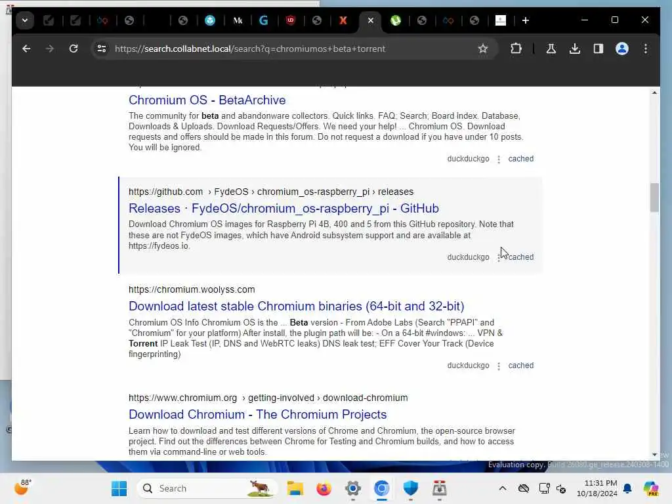Click the muted volume tray icon
This screenshot has height=504, width=672.
coord(561,488)
